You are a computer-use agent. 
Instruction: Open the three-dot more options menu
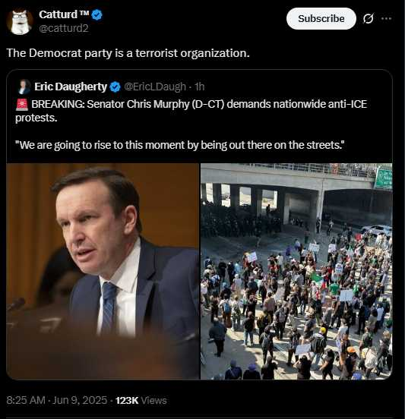pos(386,19)
